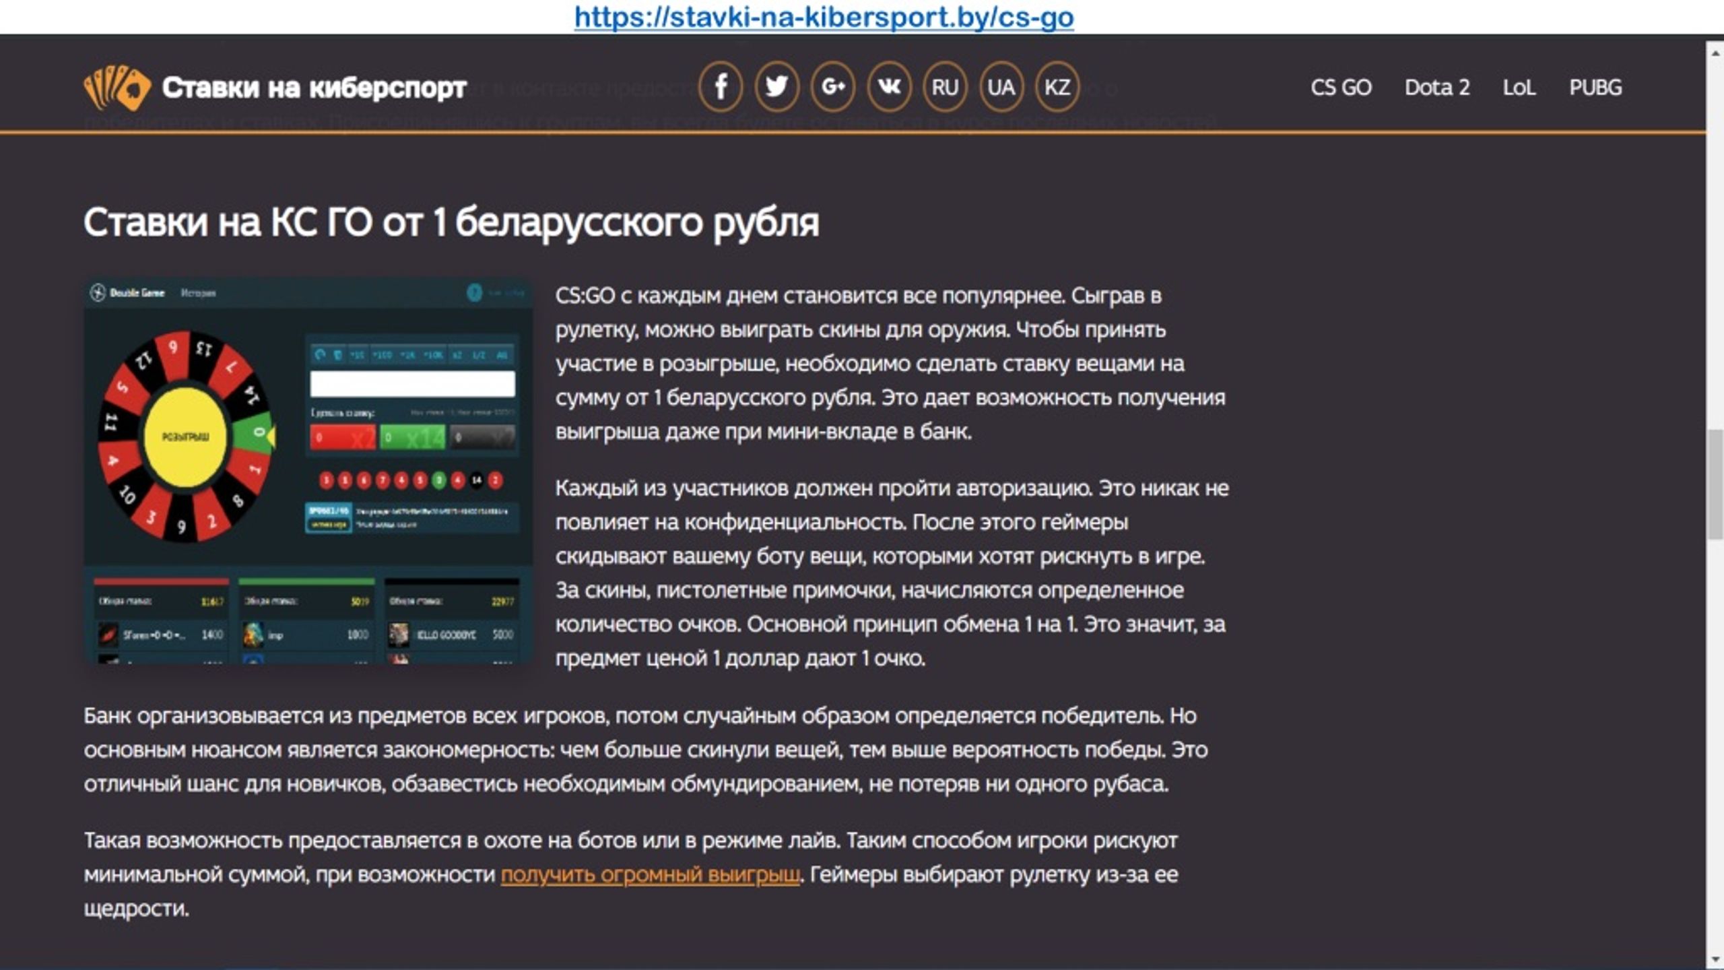Open Ставки на киберспорт home title
The height and width of the screenshot is (970, 1724).
(314, 88)
